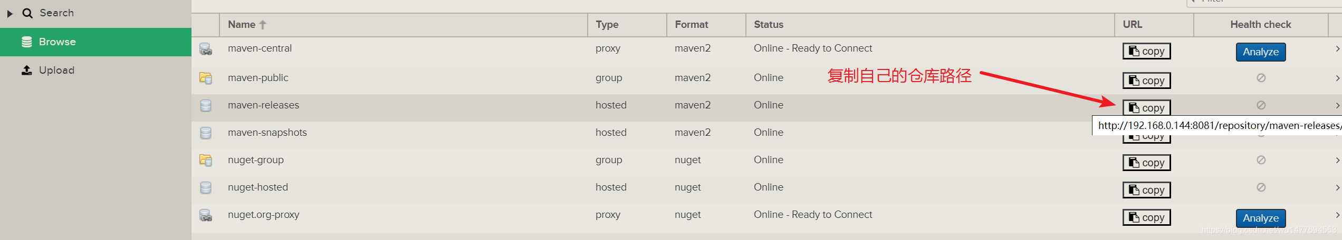Click the nuget.org-proxy repository icon

pos(206,215)
